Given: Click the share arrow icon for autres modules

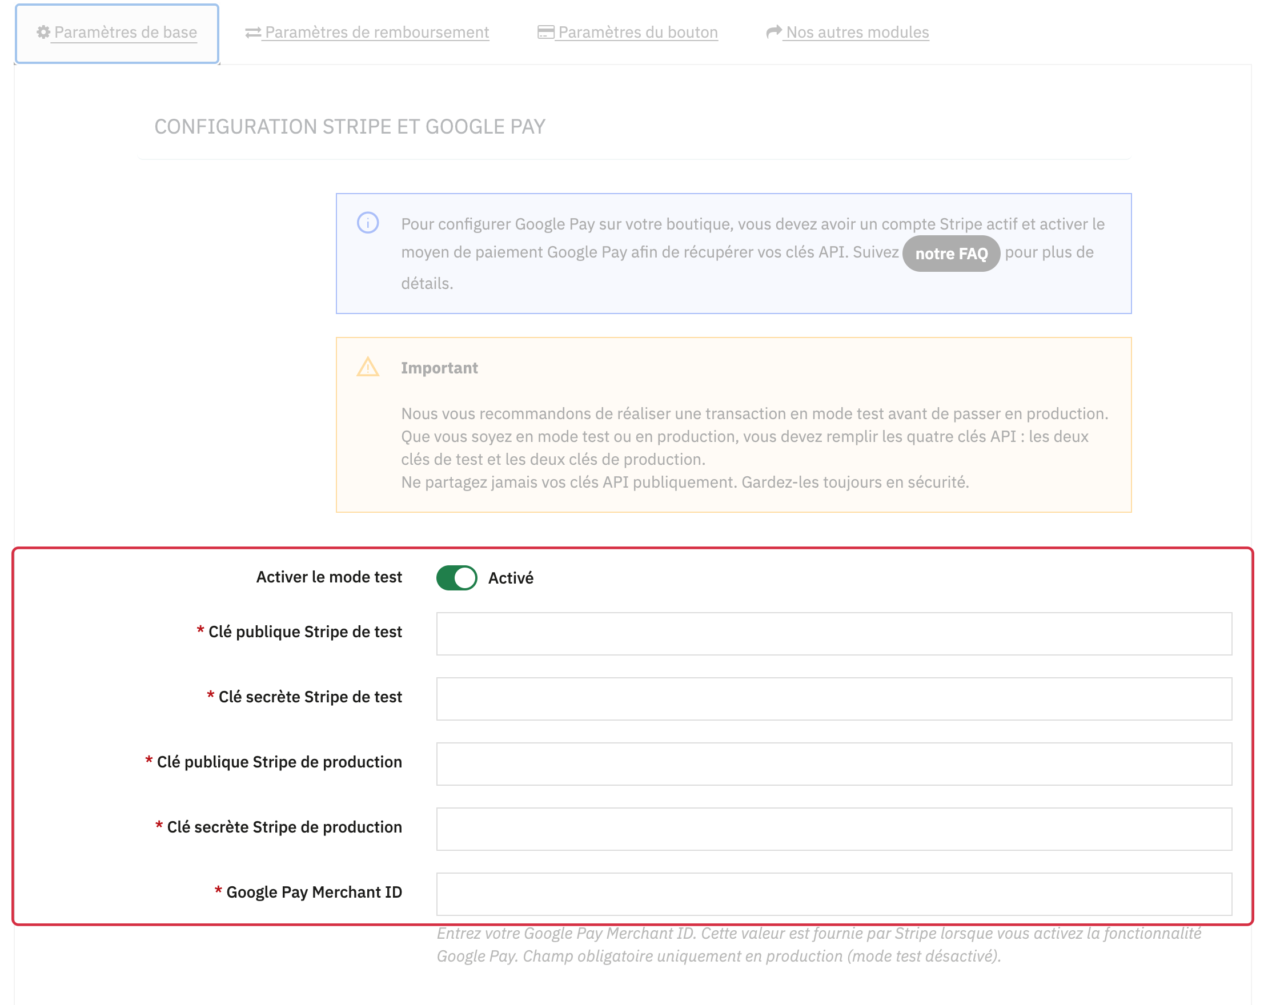Looking at the screenshot, I should tap(774, 32).
